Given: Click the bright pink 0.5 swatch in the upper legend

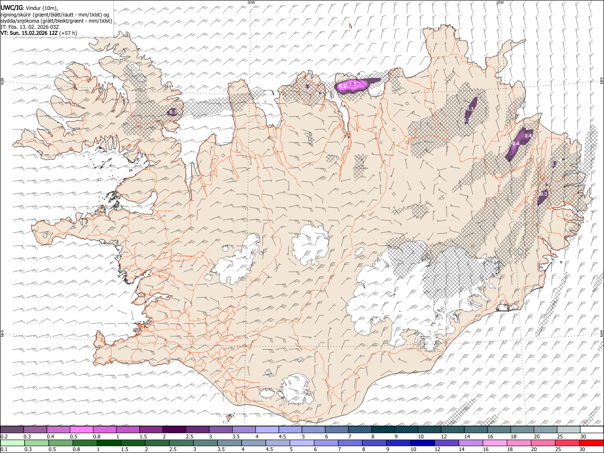Looking at the screenshot, I should tap(81, 429).
